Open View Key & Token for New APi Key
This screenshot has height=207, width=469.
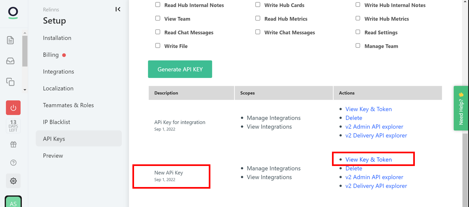tap(369, 160)
